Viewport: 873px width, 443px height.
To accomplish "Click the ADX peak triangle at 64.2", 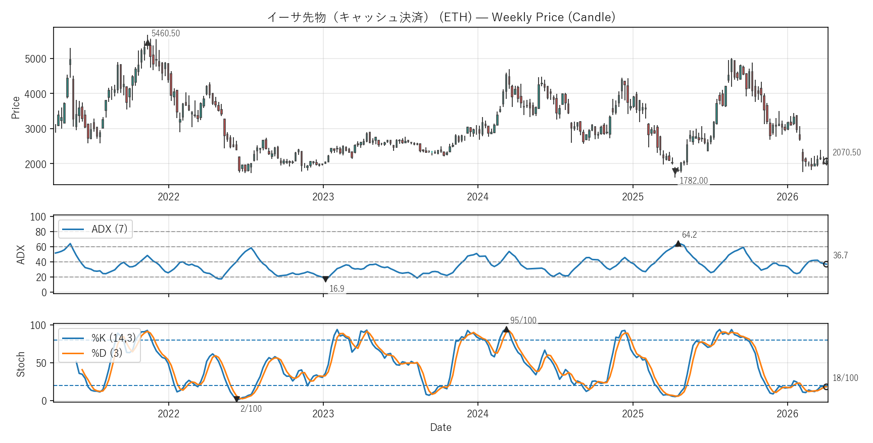I will click(x=678, y=244).
